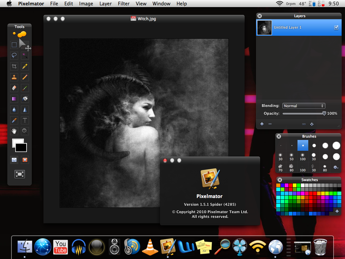The height and width of the screenshot is (259, 345).
Task: Open the Brushes panel gear menu
Action: pyautogui.click(x=336, y=167)
